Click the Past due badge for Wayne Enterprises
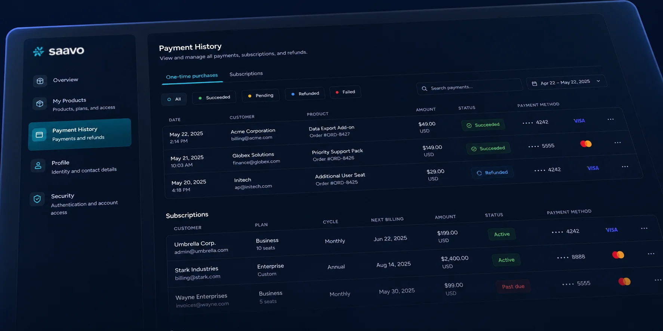663x331 pixels. [513, 287]
